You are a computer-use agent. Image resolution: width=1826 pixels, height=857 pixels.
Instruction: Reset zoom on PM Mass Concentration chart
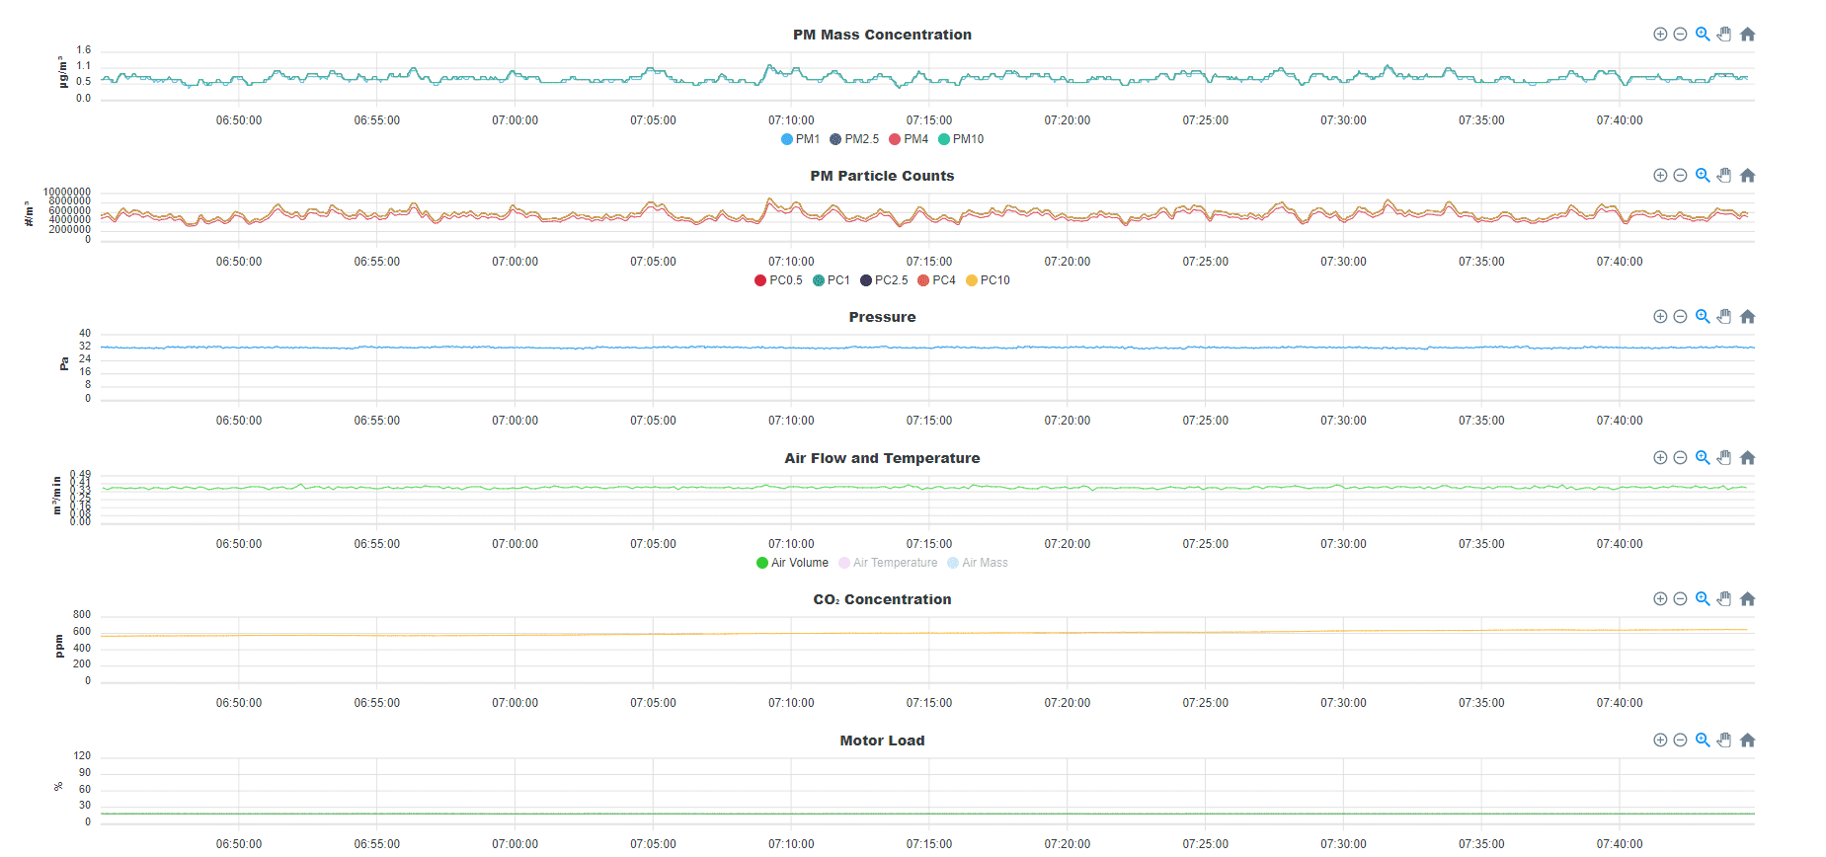coord(1747,35)
